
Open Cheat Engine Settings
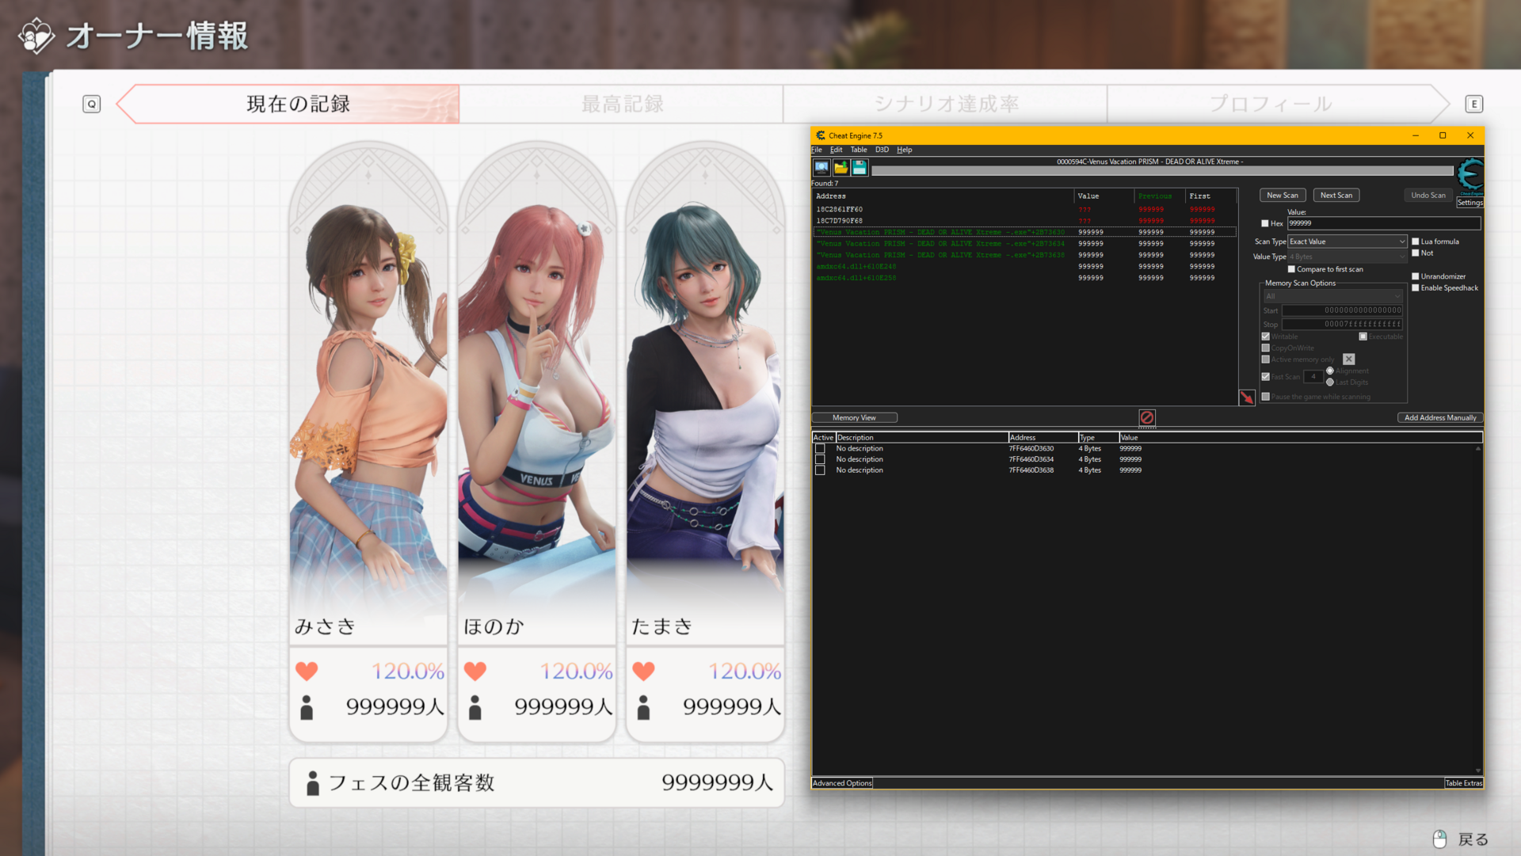(x=1470, y=203)
